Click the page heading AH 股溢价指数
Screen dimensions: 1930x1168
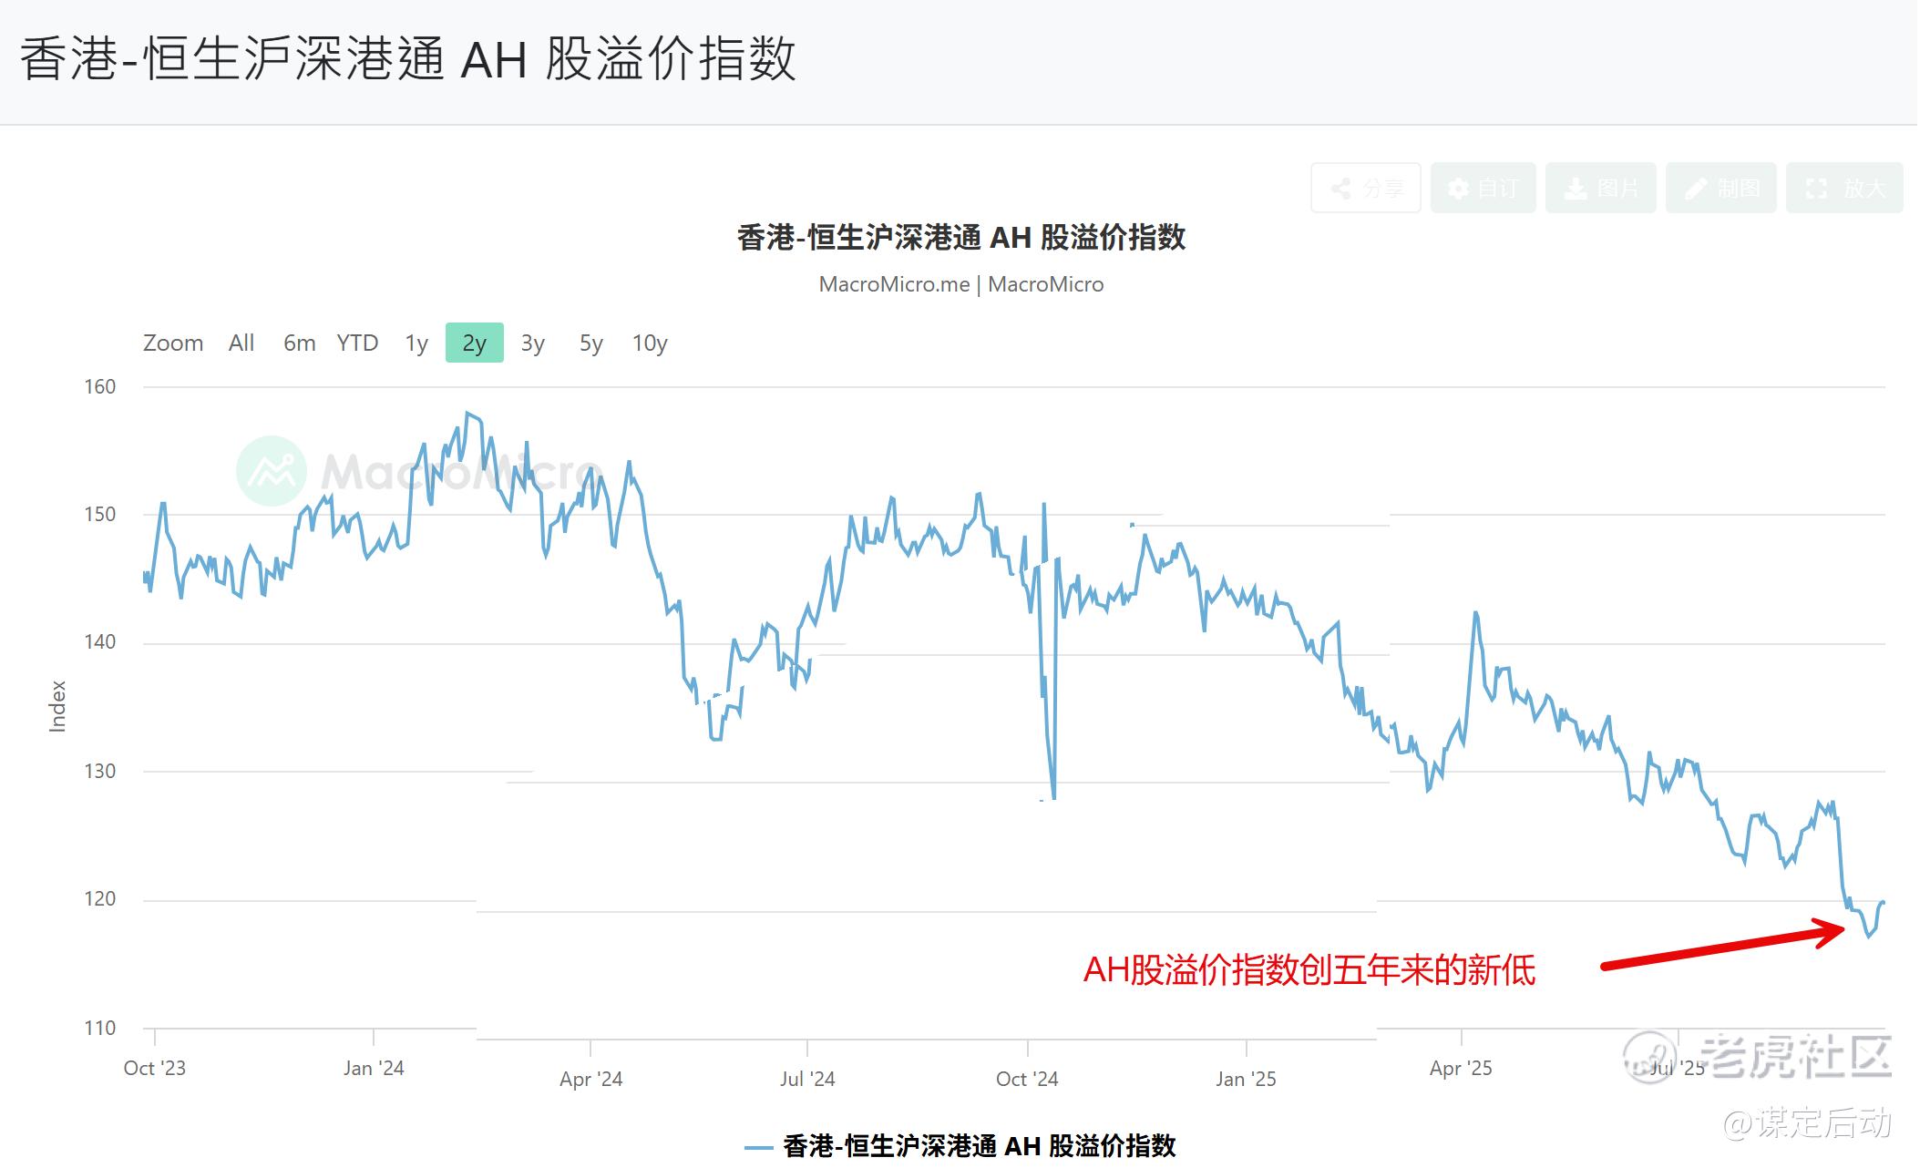point(410,60)
